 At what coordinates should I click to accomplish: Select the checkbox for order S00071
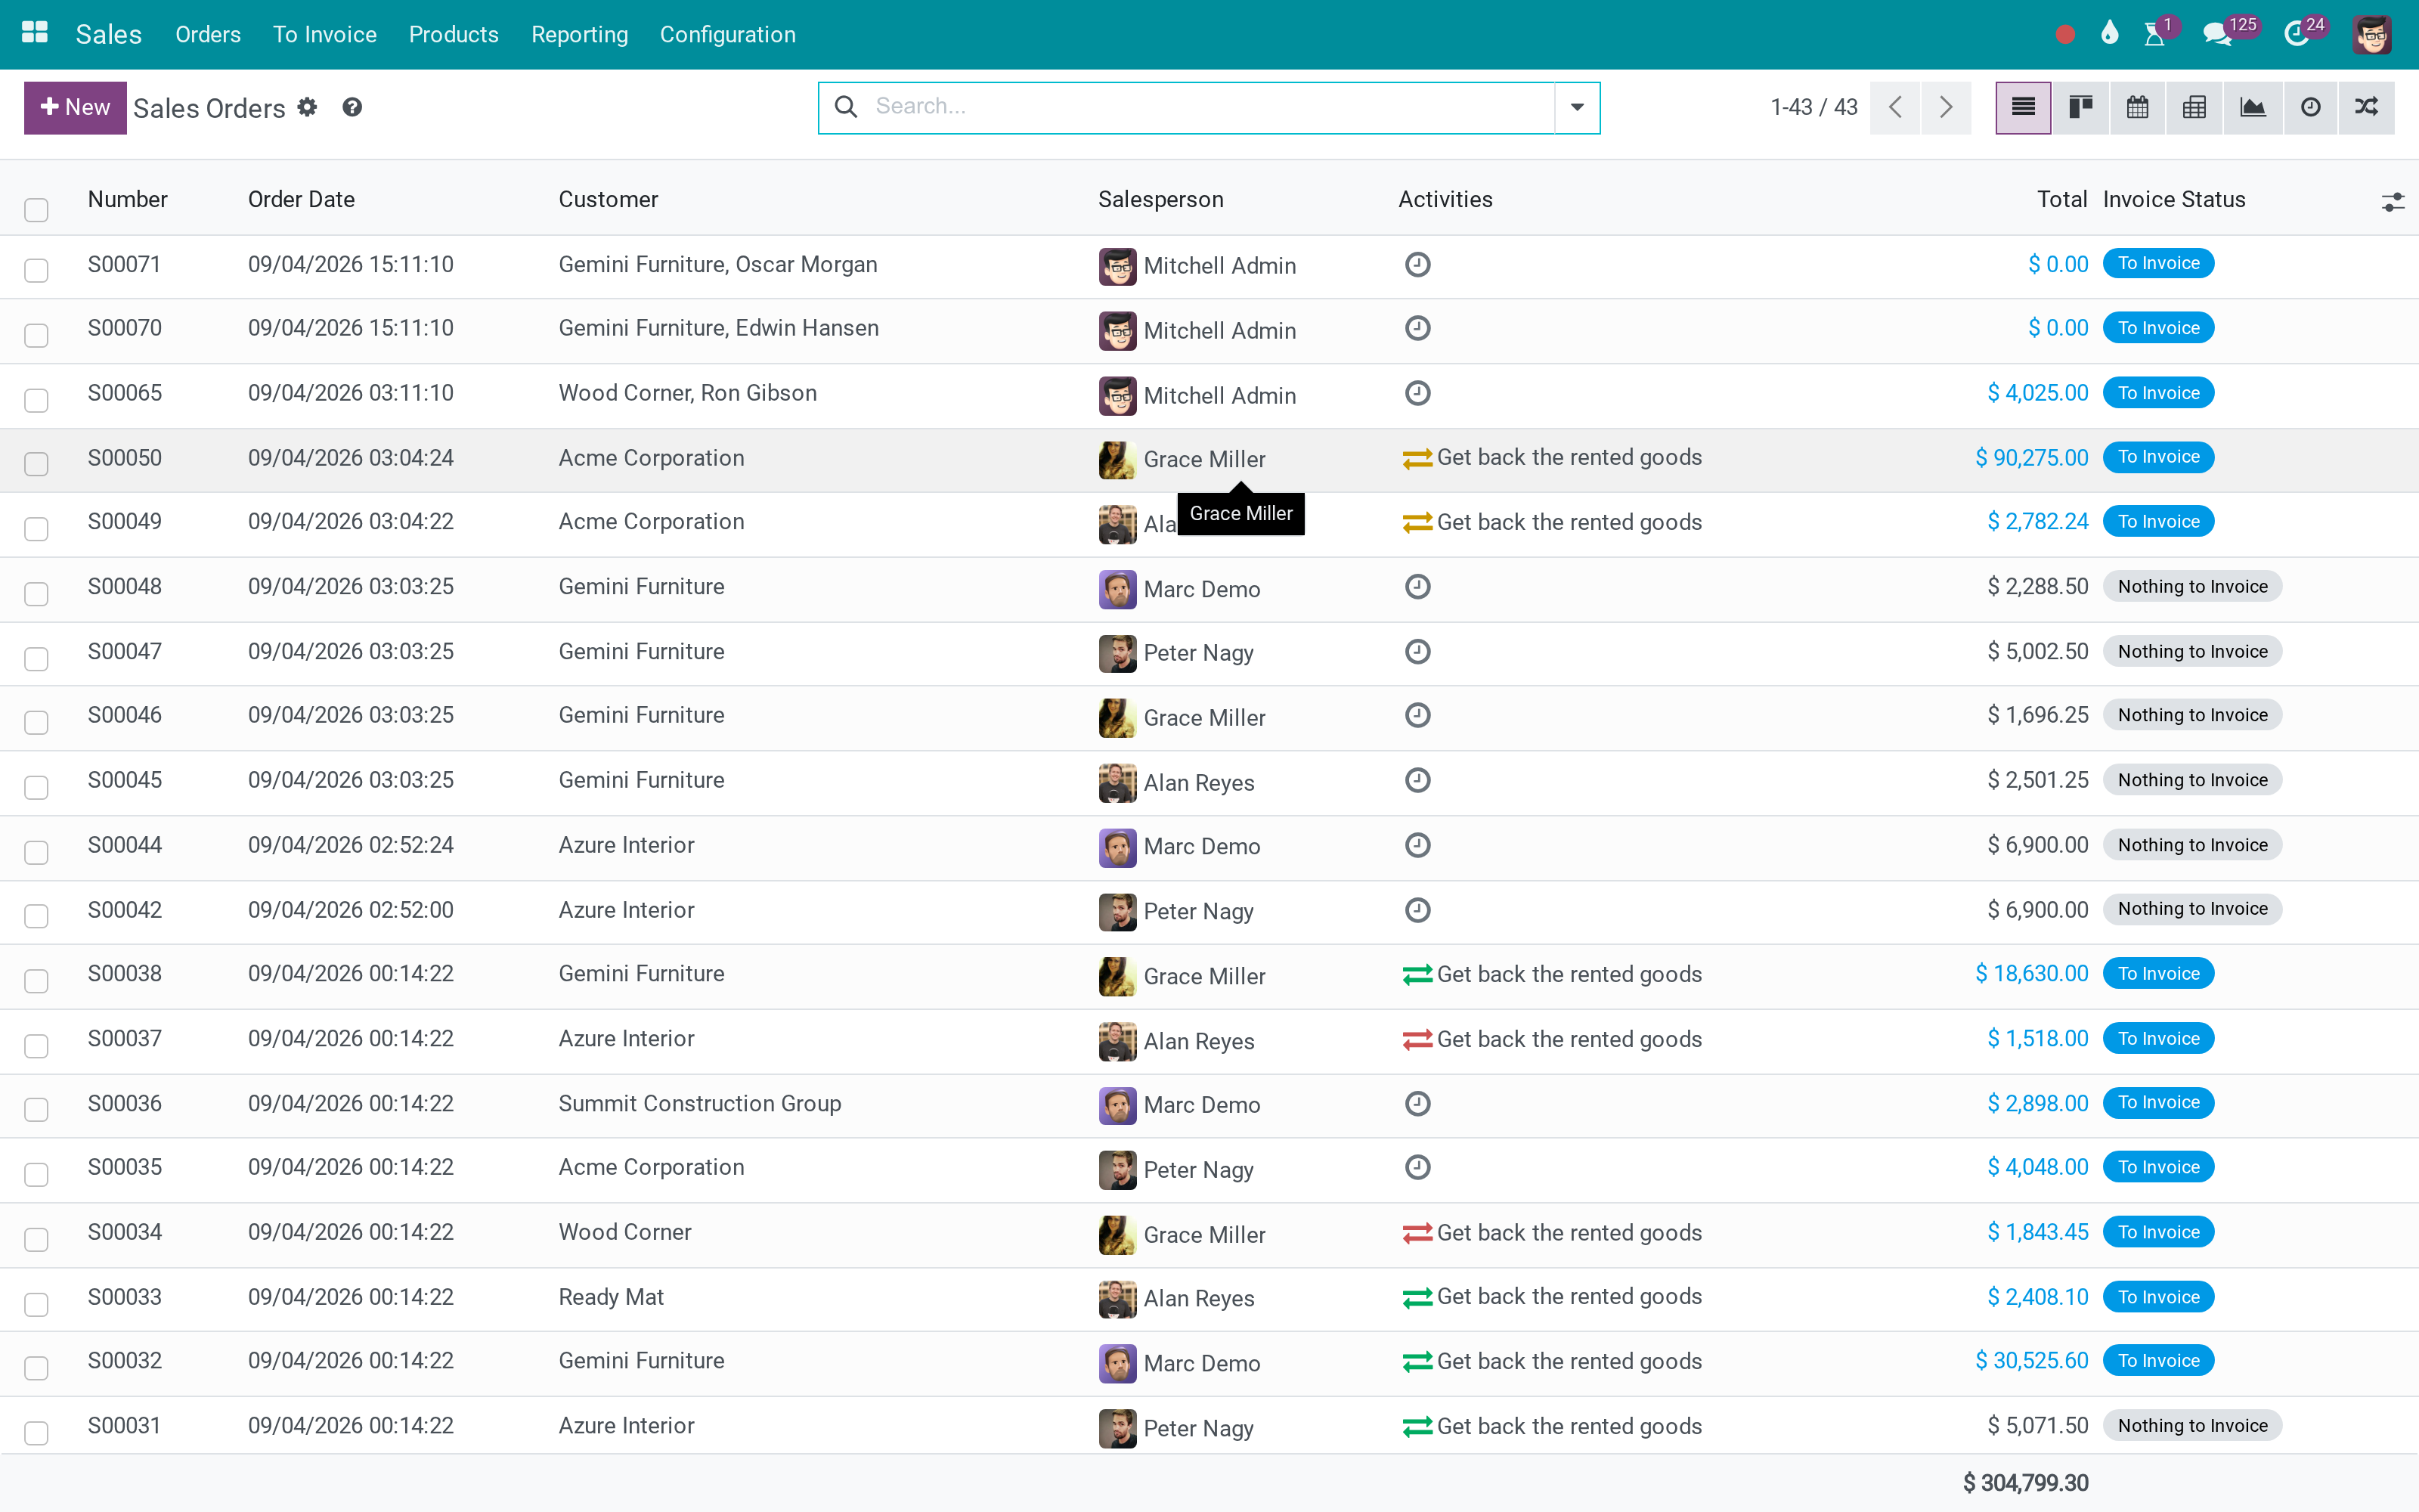[36, 270]
